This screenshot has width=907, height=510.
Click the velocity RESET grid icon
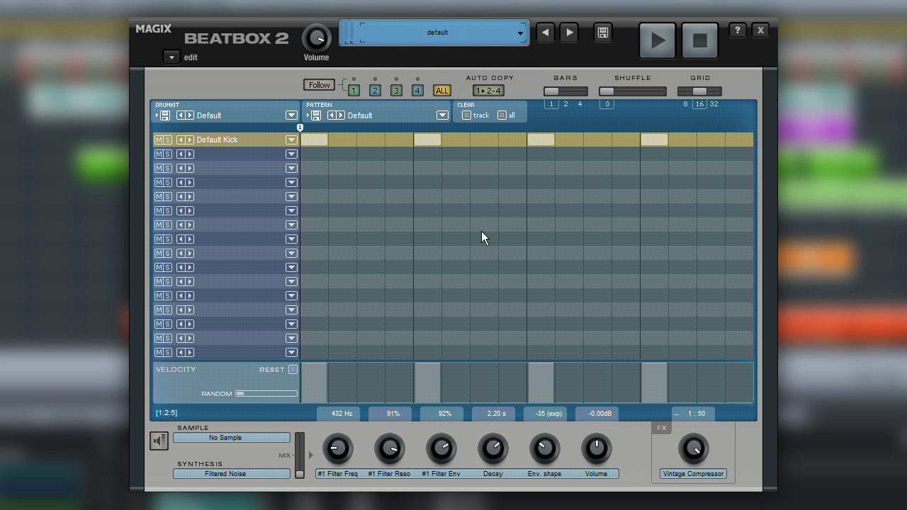coord(293,369)
